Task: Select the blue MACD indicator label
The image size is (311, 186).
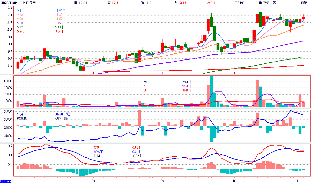Action: click(x=98, y=152)
